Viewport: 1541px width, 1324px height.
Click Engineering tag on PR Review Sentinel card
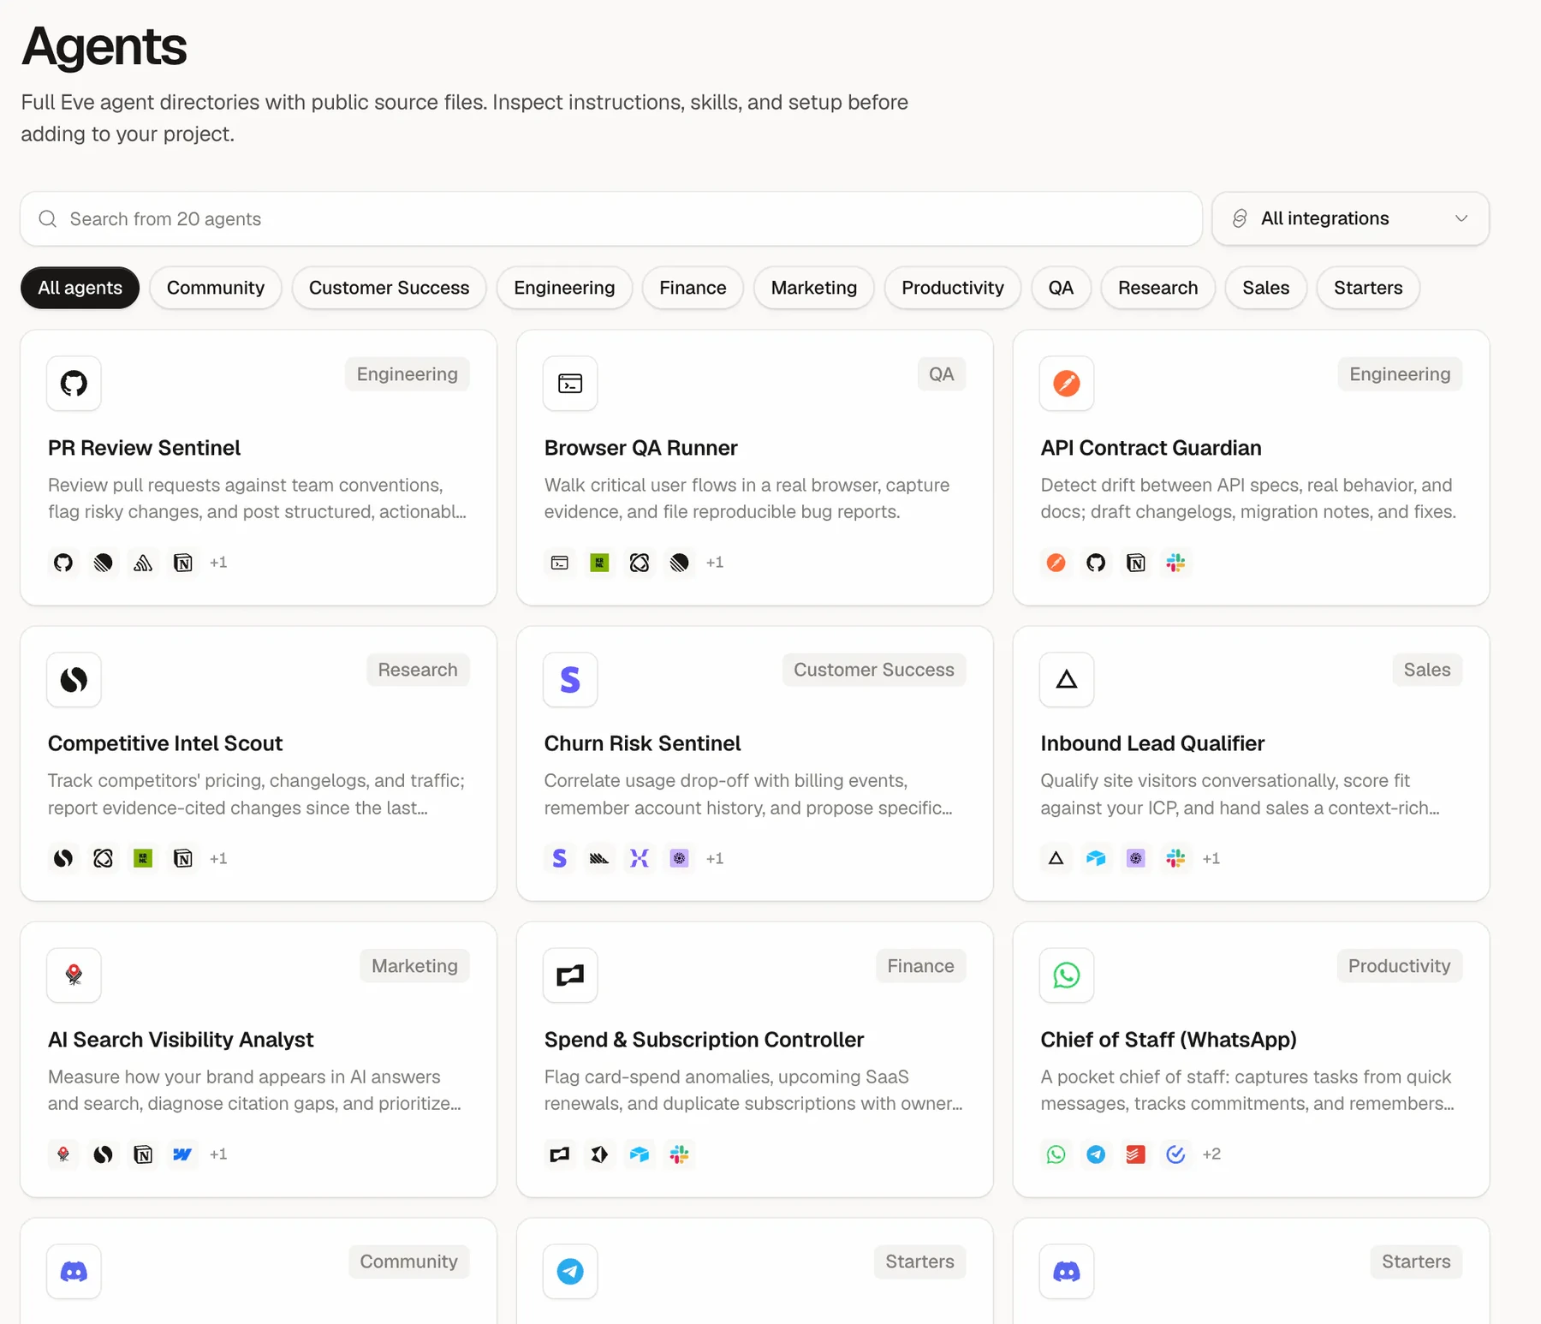(408, 374)
